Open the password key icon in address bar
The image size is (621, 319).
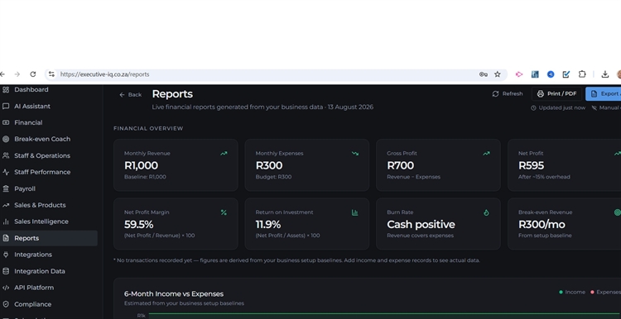pos(484,74)
